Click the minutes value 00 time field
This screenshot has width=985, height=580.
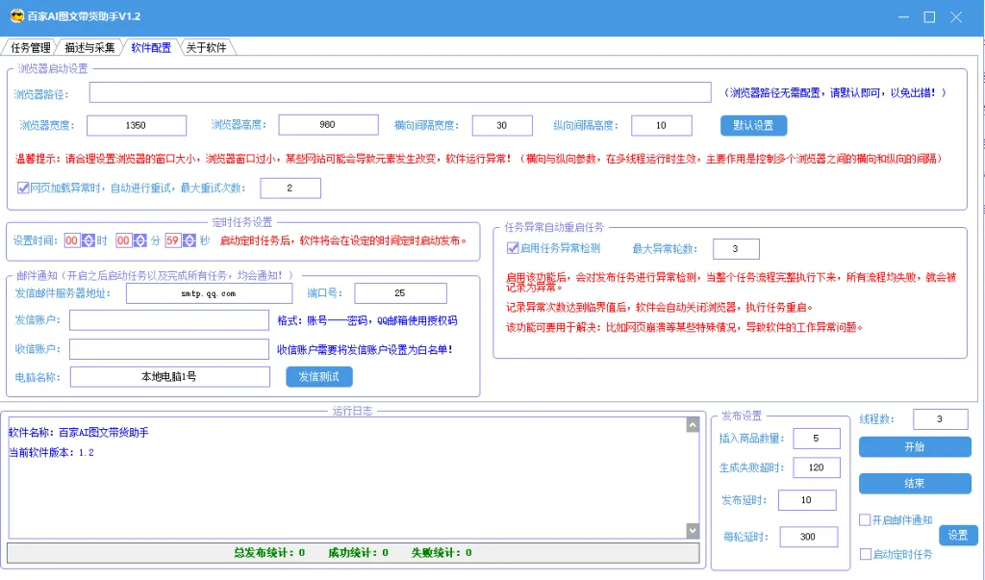click(124, 240)
